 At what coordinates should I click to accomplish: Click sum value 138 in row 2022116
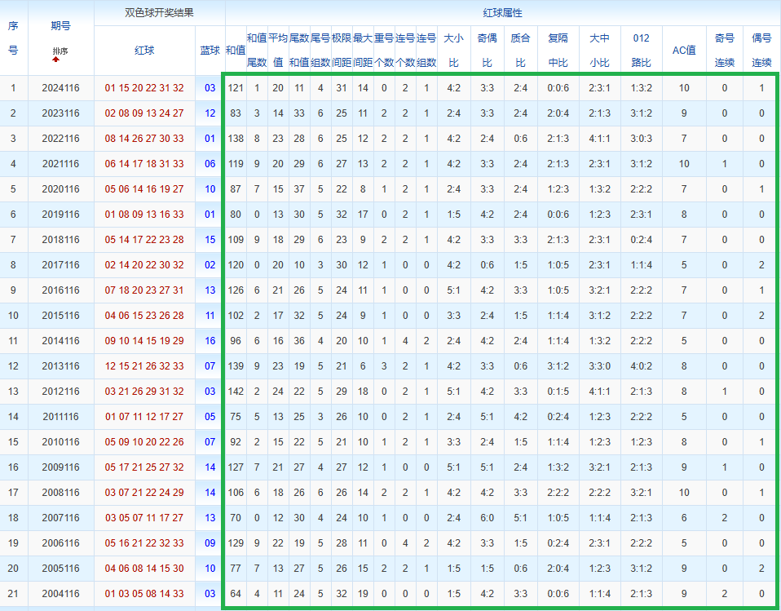pyautogui.click(x=236, y=139)
